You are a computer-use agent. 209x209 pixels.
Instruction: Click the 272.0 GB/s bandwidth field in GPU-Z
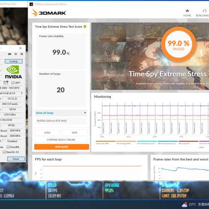tap(10, 115)
